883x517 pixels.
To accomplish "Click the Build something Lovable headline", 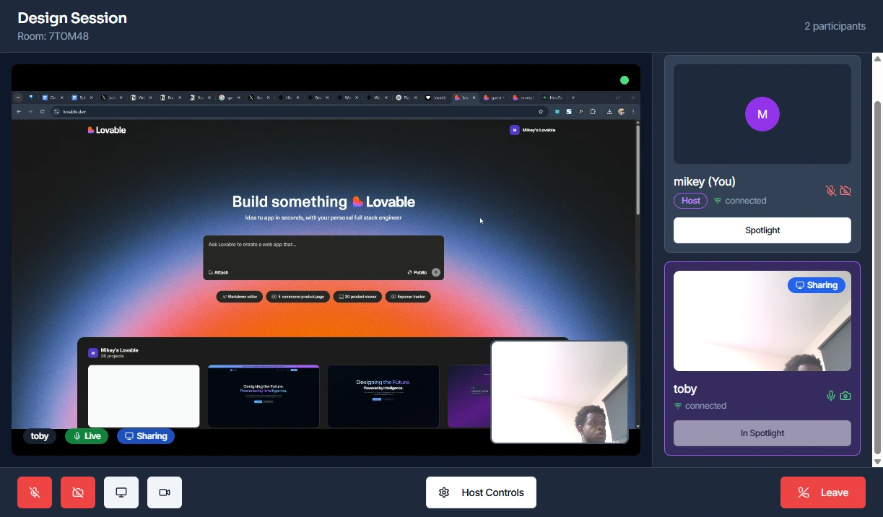I will pos(323,201).
